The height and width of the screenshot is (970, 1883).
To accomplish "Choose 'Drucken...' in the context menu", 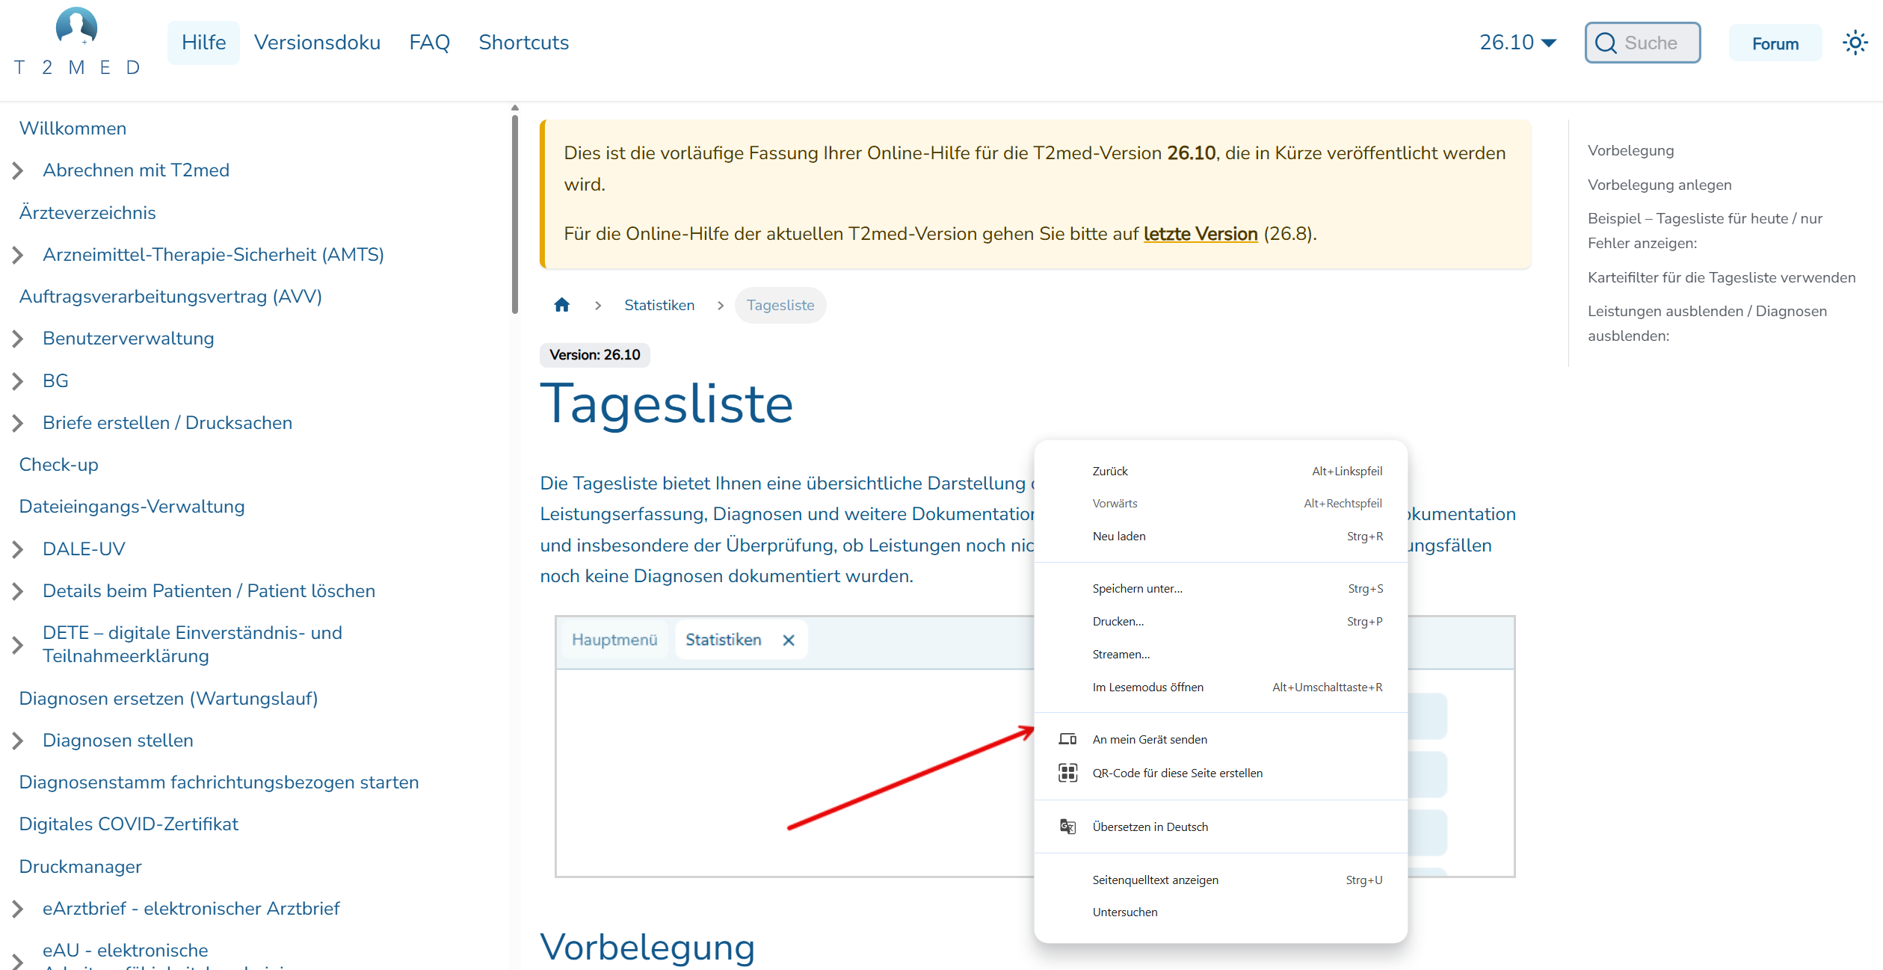I will [x=1221, y=621].
